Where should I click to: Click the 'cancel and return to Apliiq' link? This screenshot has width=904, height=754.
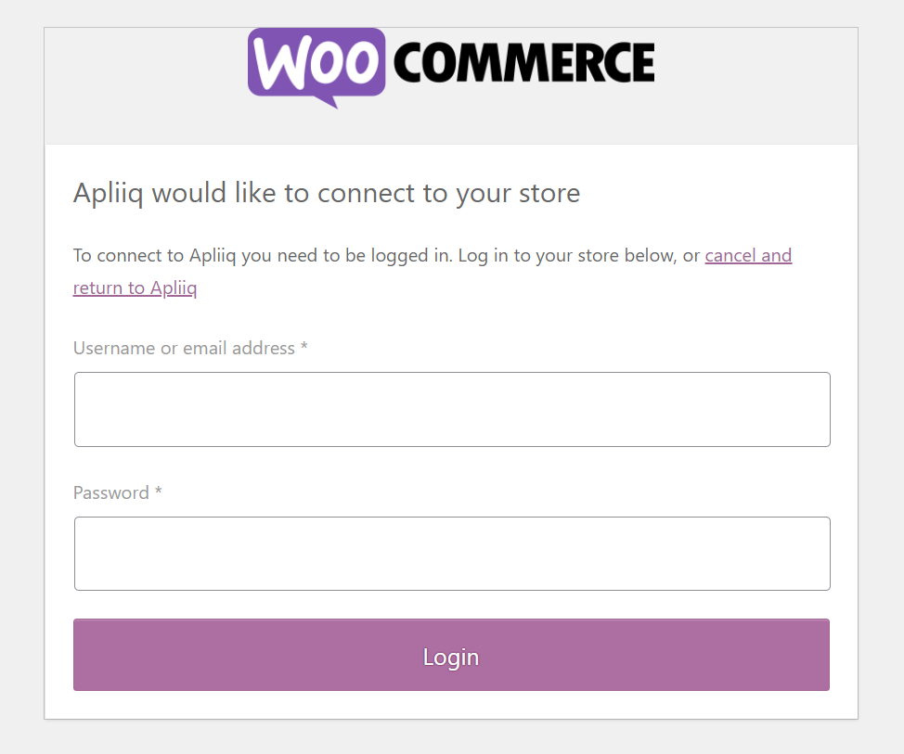(x=748, y=255)
